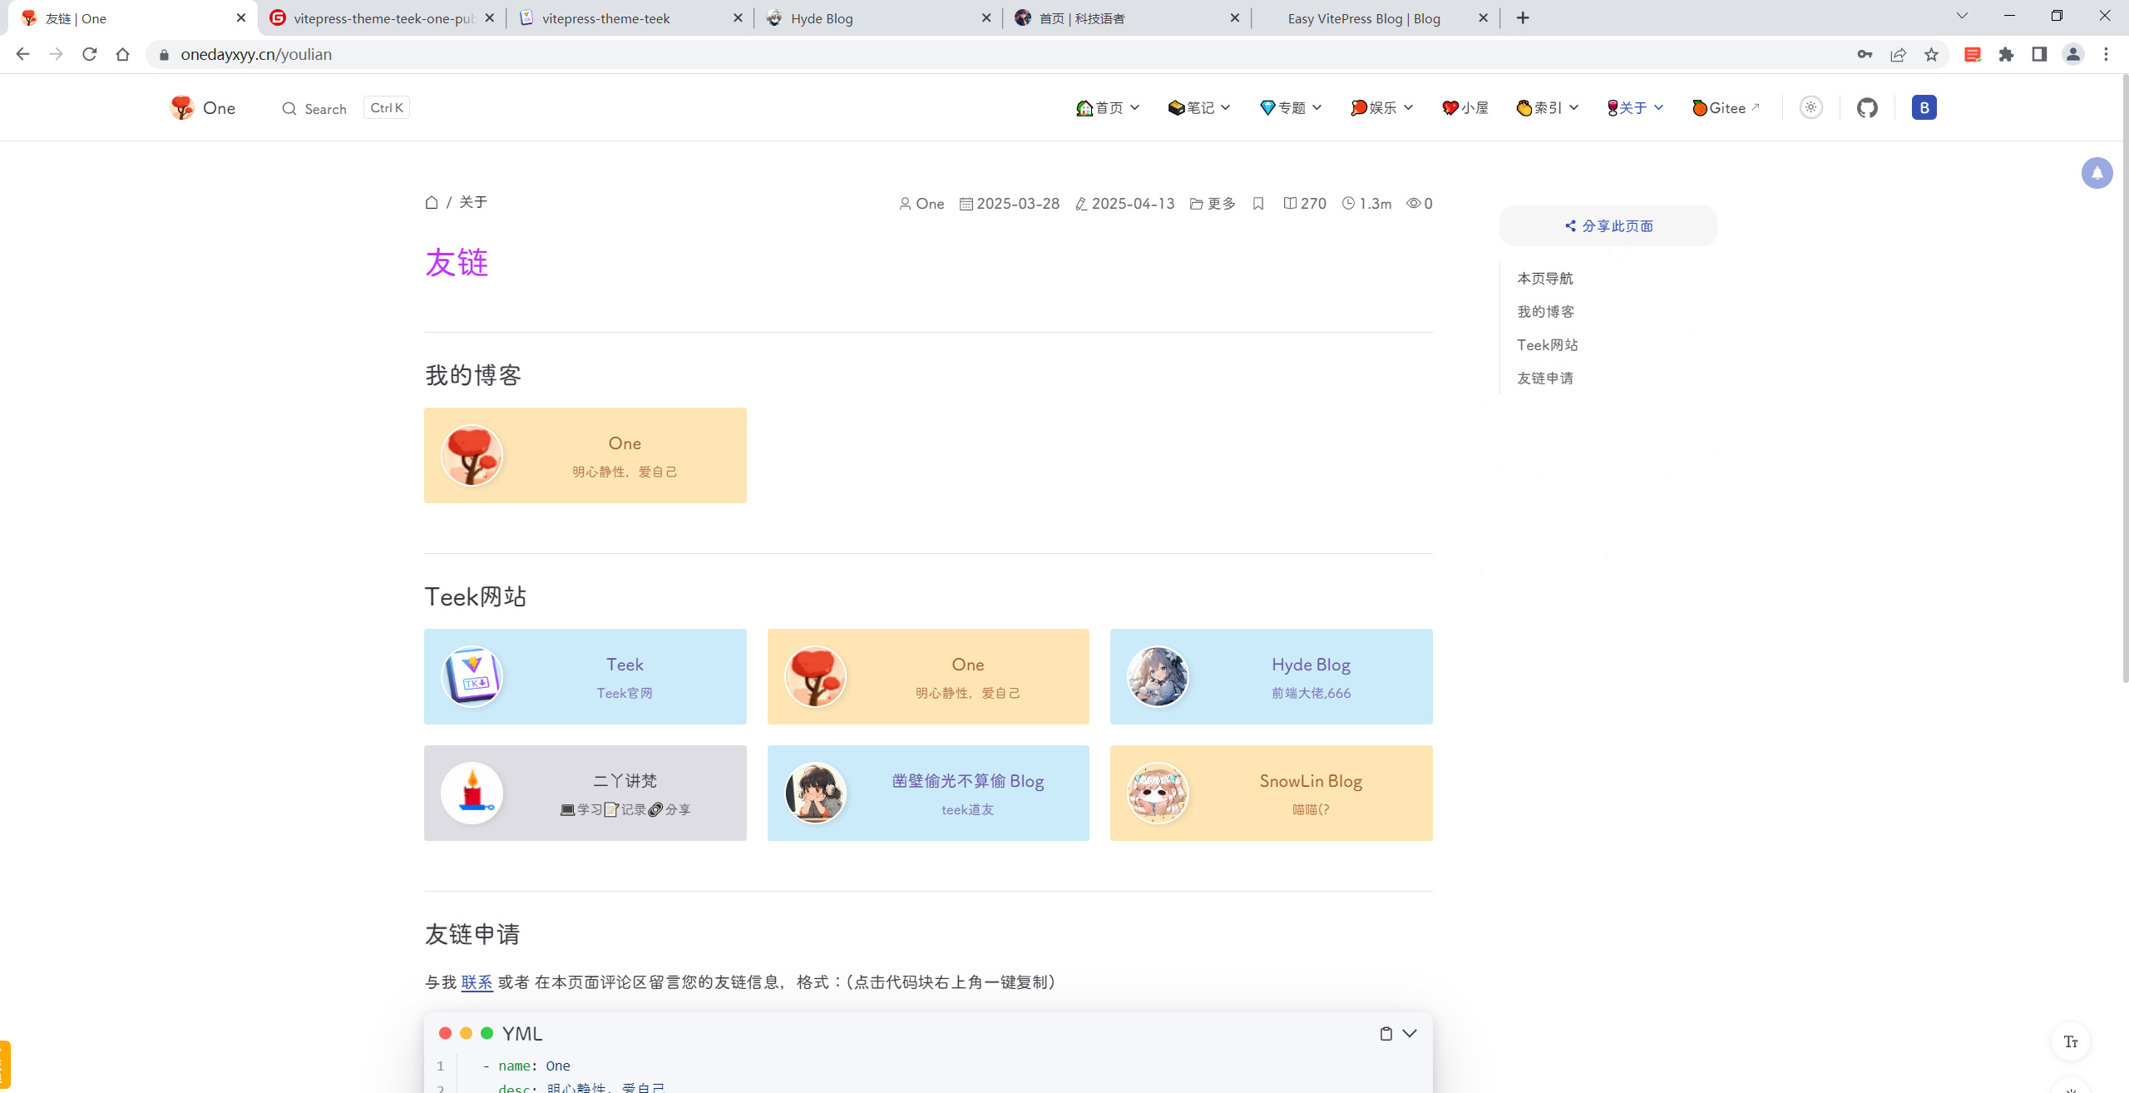2129x1093 pixels.
Task: Click the home breadcrumb icon
Action: tap(431, 202)
